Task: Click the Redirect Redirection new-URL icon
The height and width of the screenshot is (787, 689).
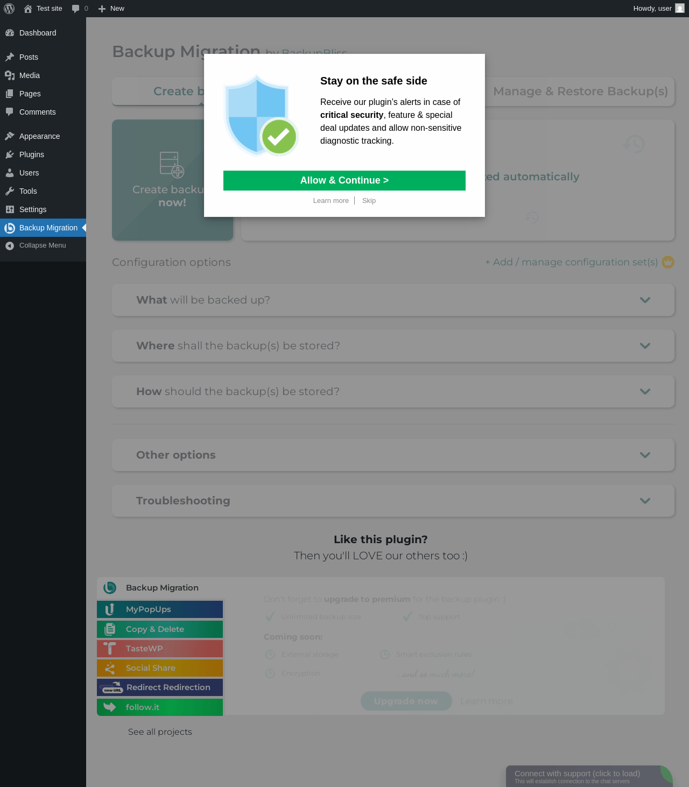Action: point(113,687)
